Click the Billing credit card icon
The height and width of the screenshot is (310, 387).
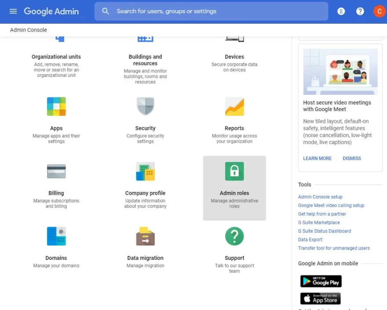(x=56, y=171)
